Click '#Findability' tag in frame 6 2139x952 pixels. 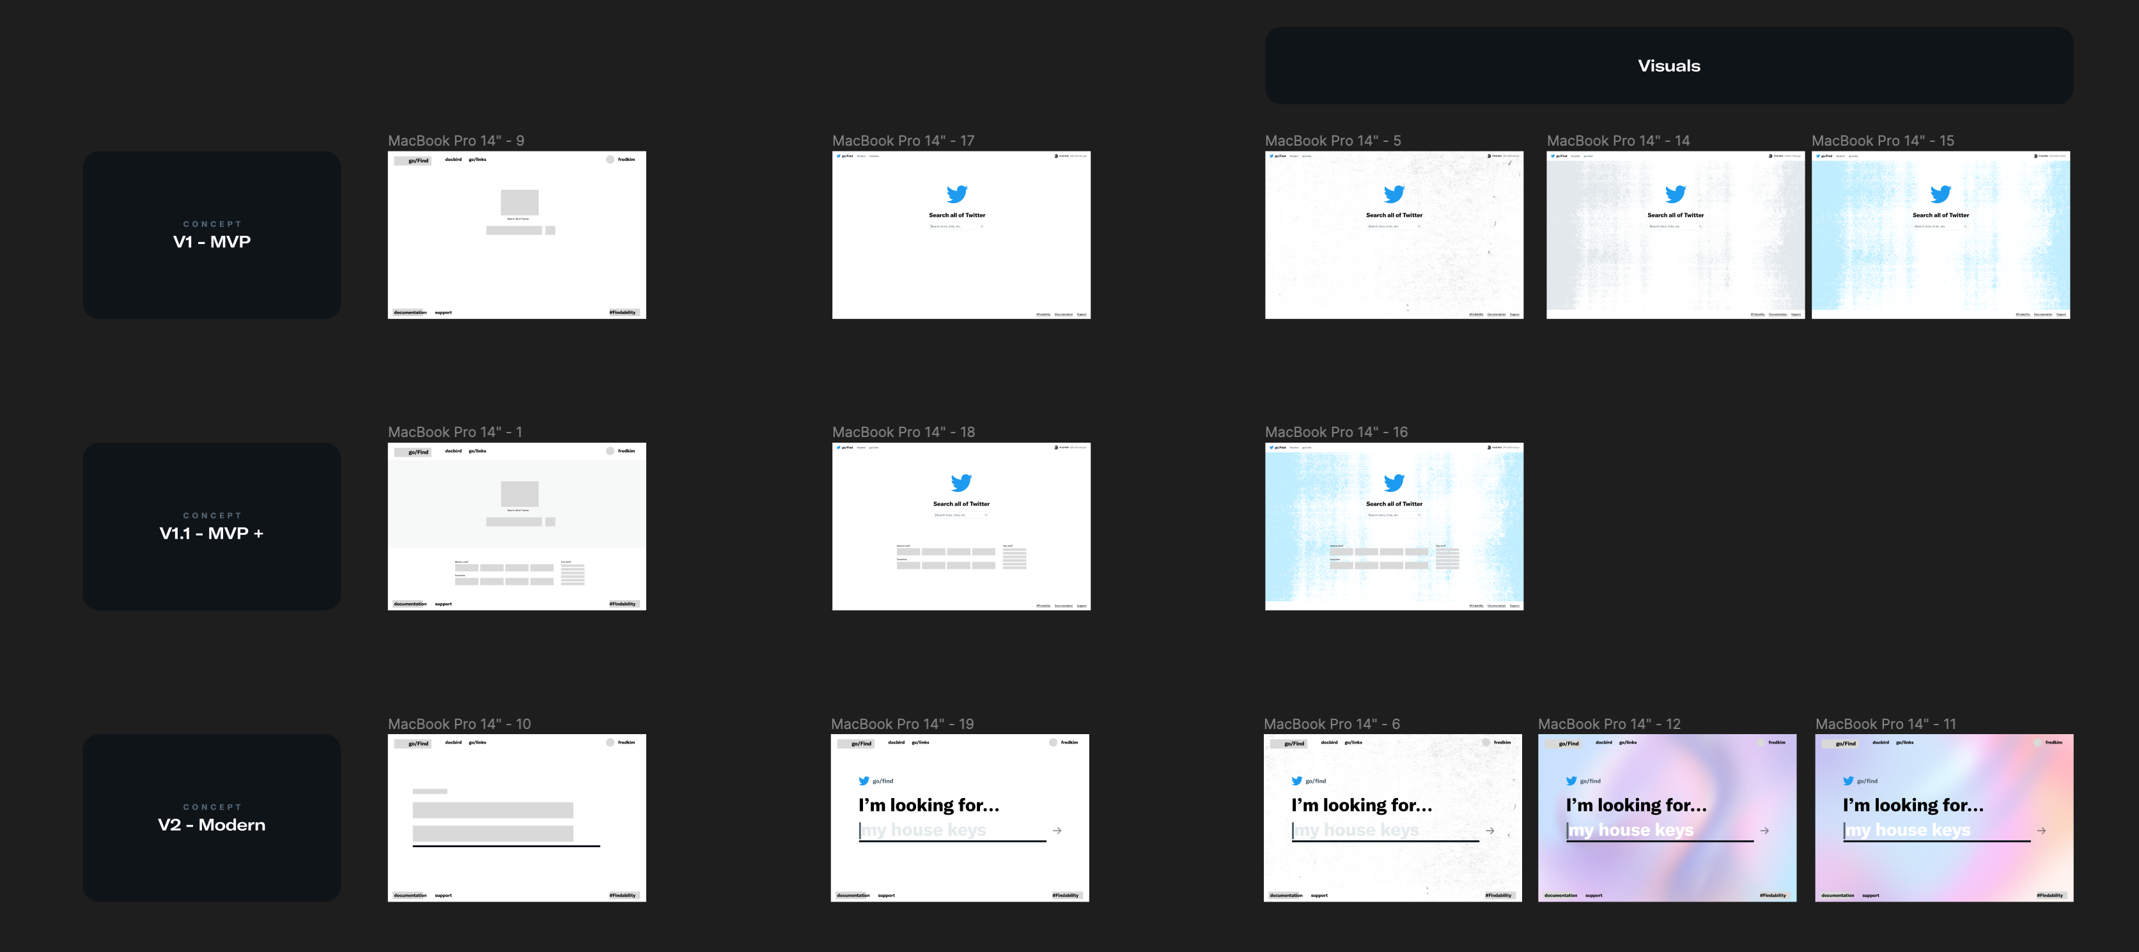click(x=1498, y=896)
